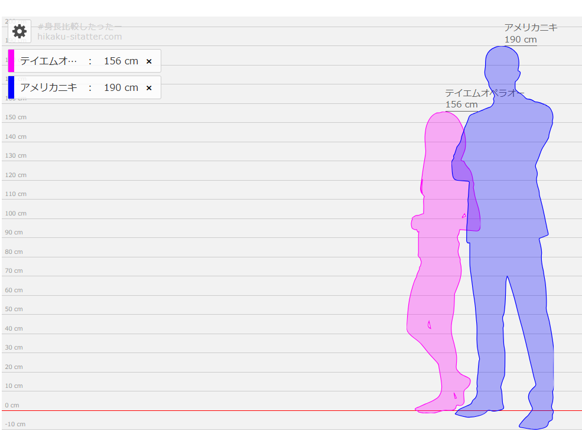Remove the アメリカニキ entry with ×
This screenshot has width=582, height=431.
149,88
